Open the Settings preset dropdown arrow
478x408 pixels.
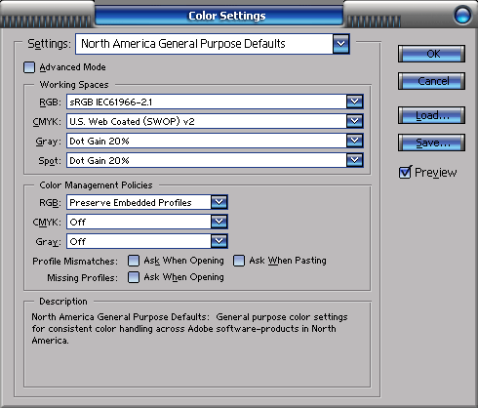pyautogui.click(x=341, y=44)
